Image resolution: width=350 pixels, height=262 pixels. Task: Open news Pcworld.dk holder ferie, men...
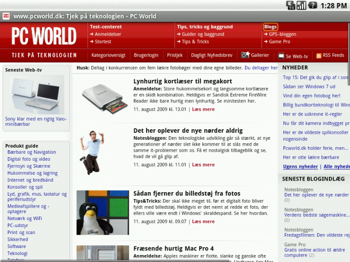pos(315,148)
